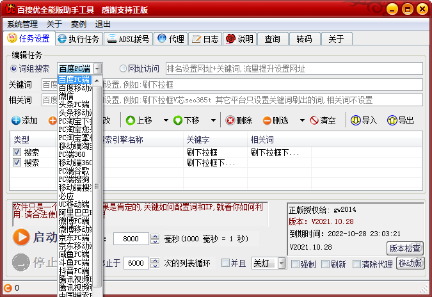Click the 相关词 column header
Viewport: 432px width, 297px height.
[280, 140]
